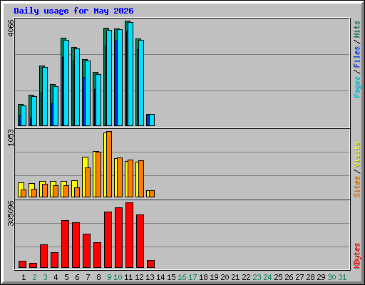
Task: Click day label 31 on the x-axis
Action: tap(342, 277)
